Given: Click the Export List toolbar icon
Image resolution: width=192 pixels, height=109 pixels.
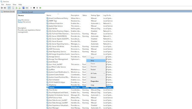Looking at the screenshot, I should tap(19, 8).
